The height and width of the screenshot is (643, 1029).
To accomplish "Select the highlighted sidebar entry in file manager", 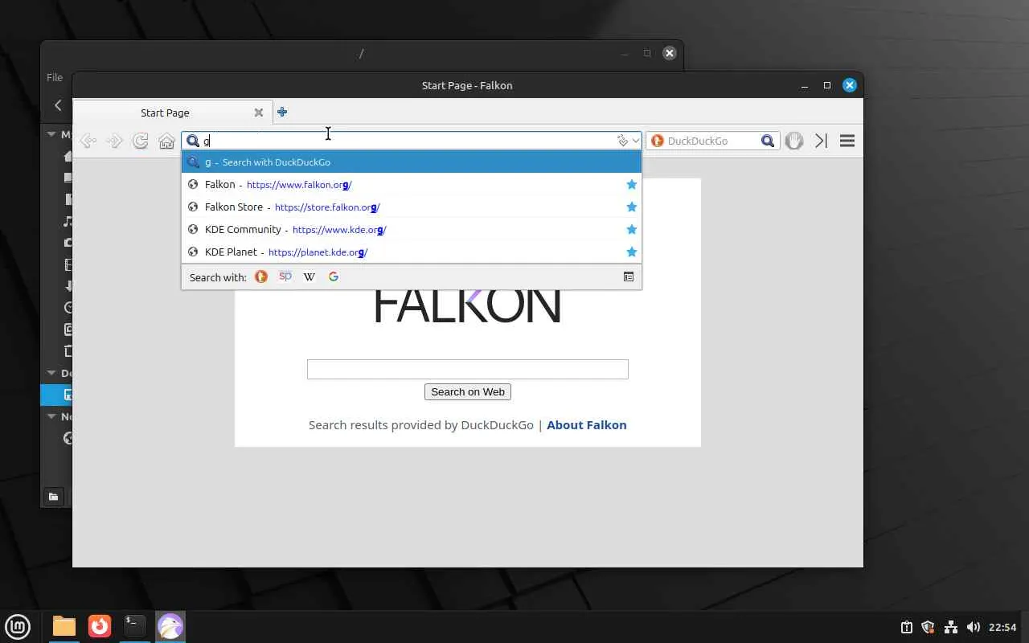I will [x=56, y=395].
